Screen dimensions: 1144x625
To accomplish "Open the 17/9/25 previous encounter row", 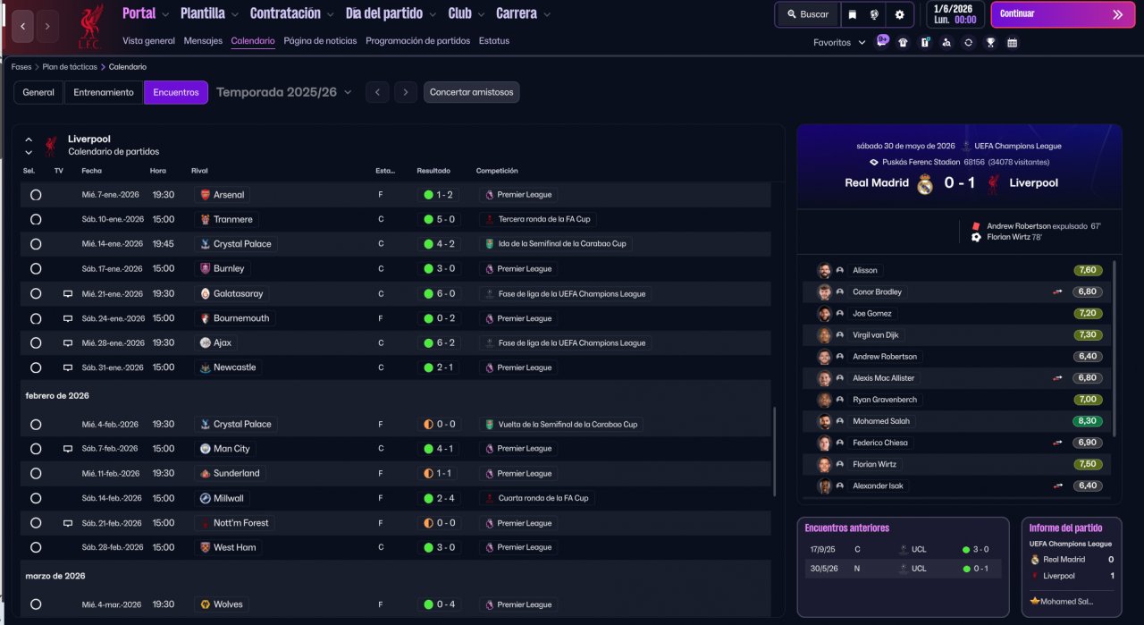I will pyautogui.click(x=902, y=550).
